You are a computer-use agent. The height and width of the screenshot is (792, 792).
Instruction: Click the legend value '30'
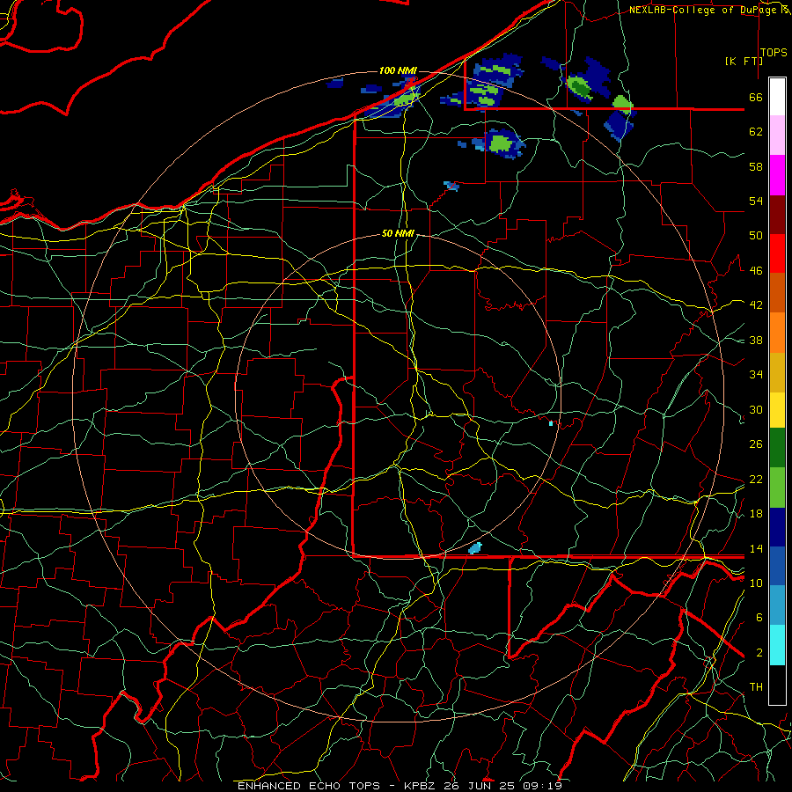coord(756,409)
